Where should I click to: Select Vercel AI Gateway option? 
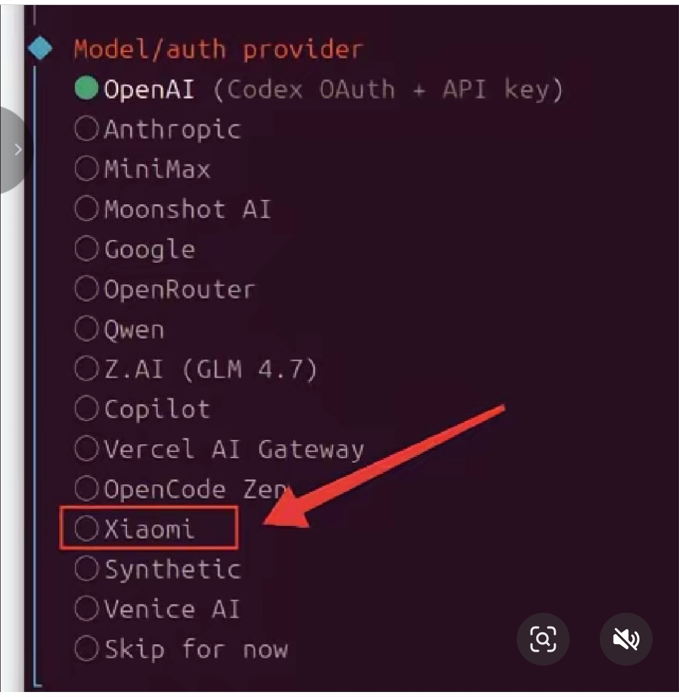tap(87, 449)
